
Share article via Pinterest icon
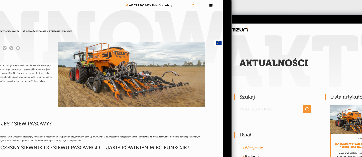click(x=11, y=48)
